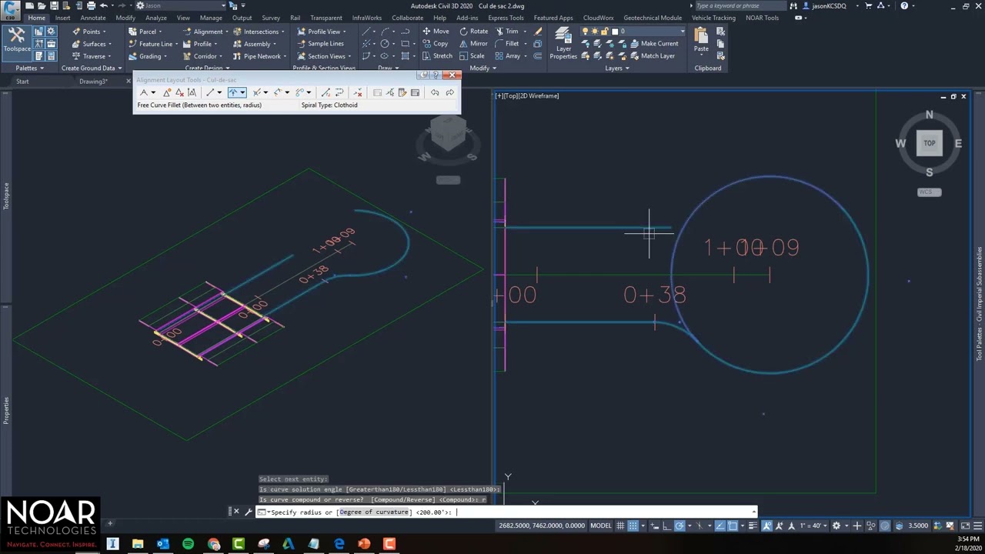Screen dimensions: 985x554
Task: Click the Redo arrow in Alignment Layout Tools
Action: (x=450, y=92)
